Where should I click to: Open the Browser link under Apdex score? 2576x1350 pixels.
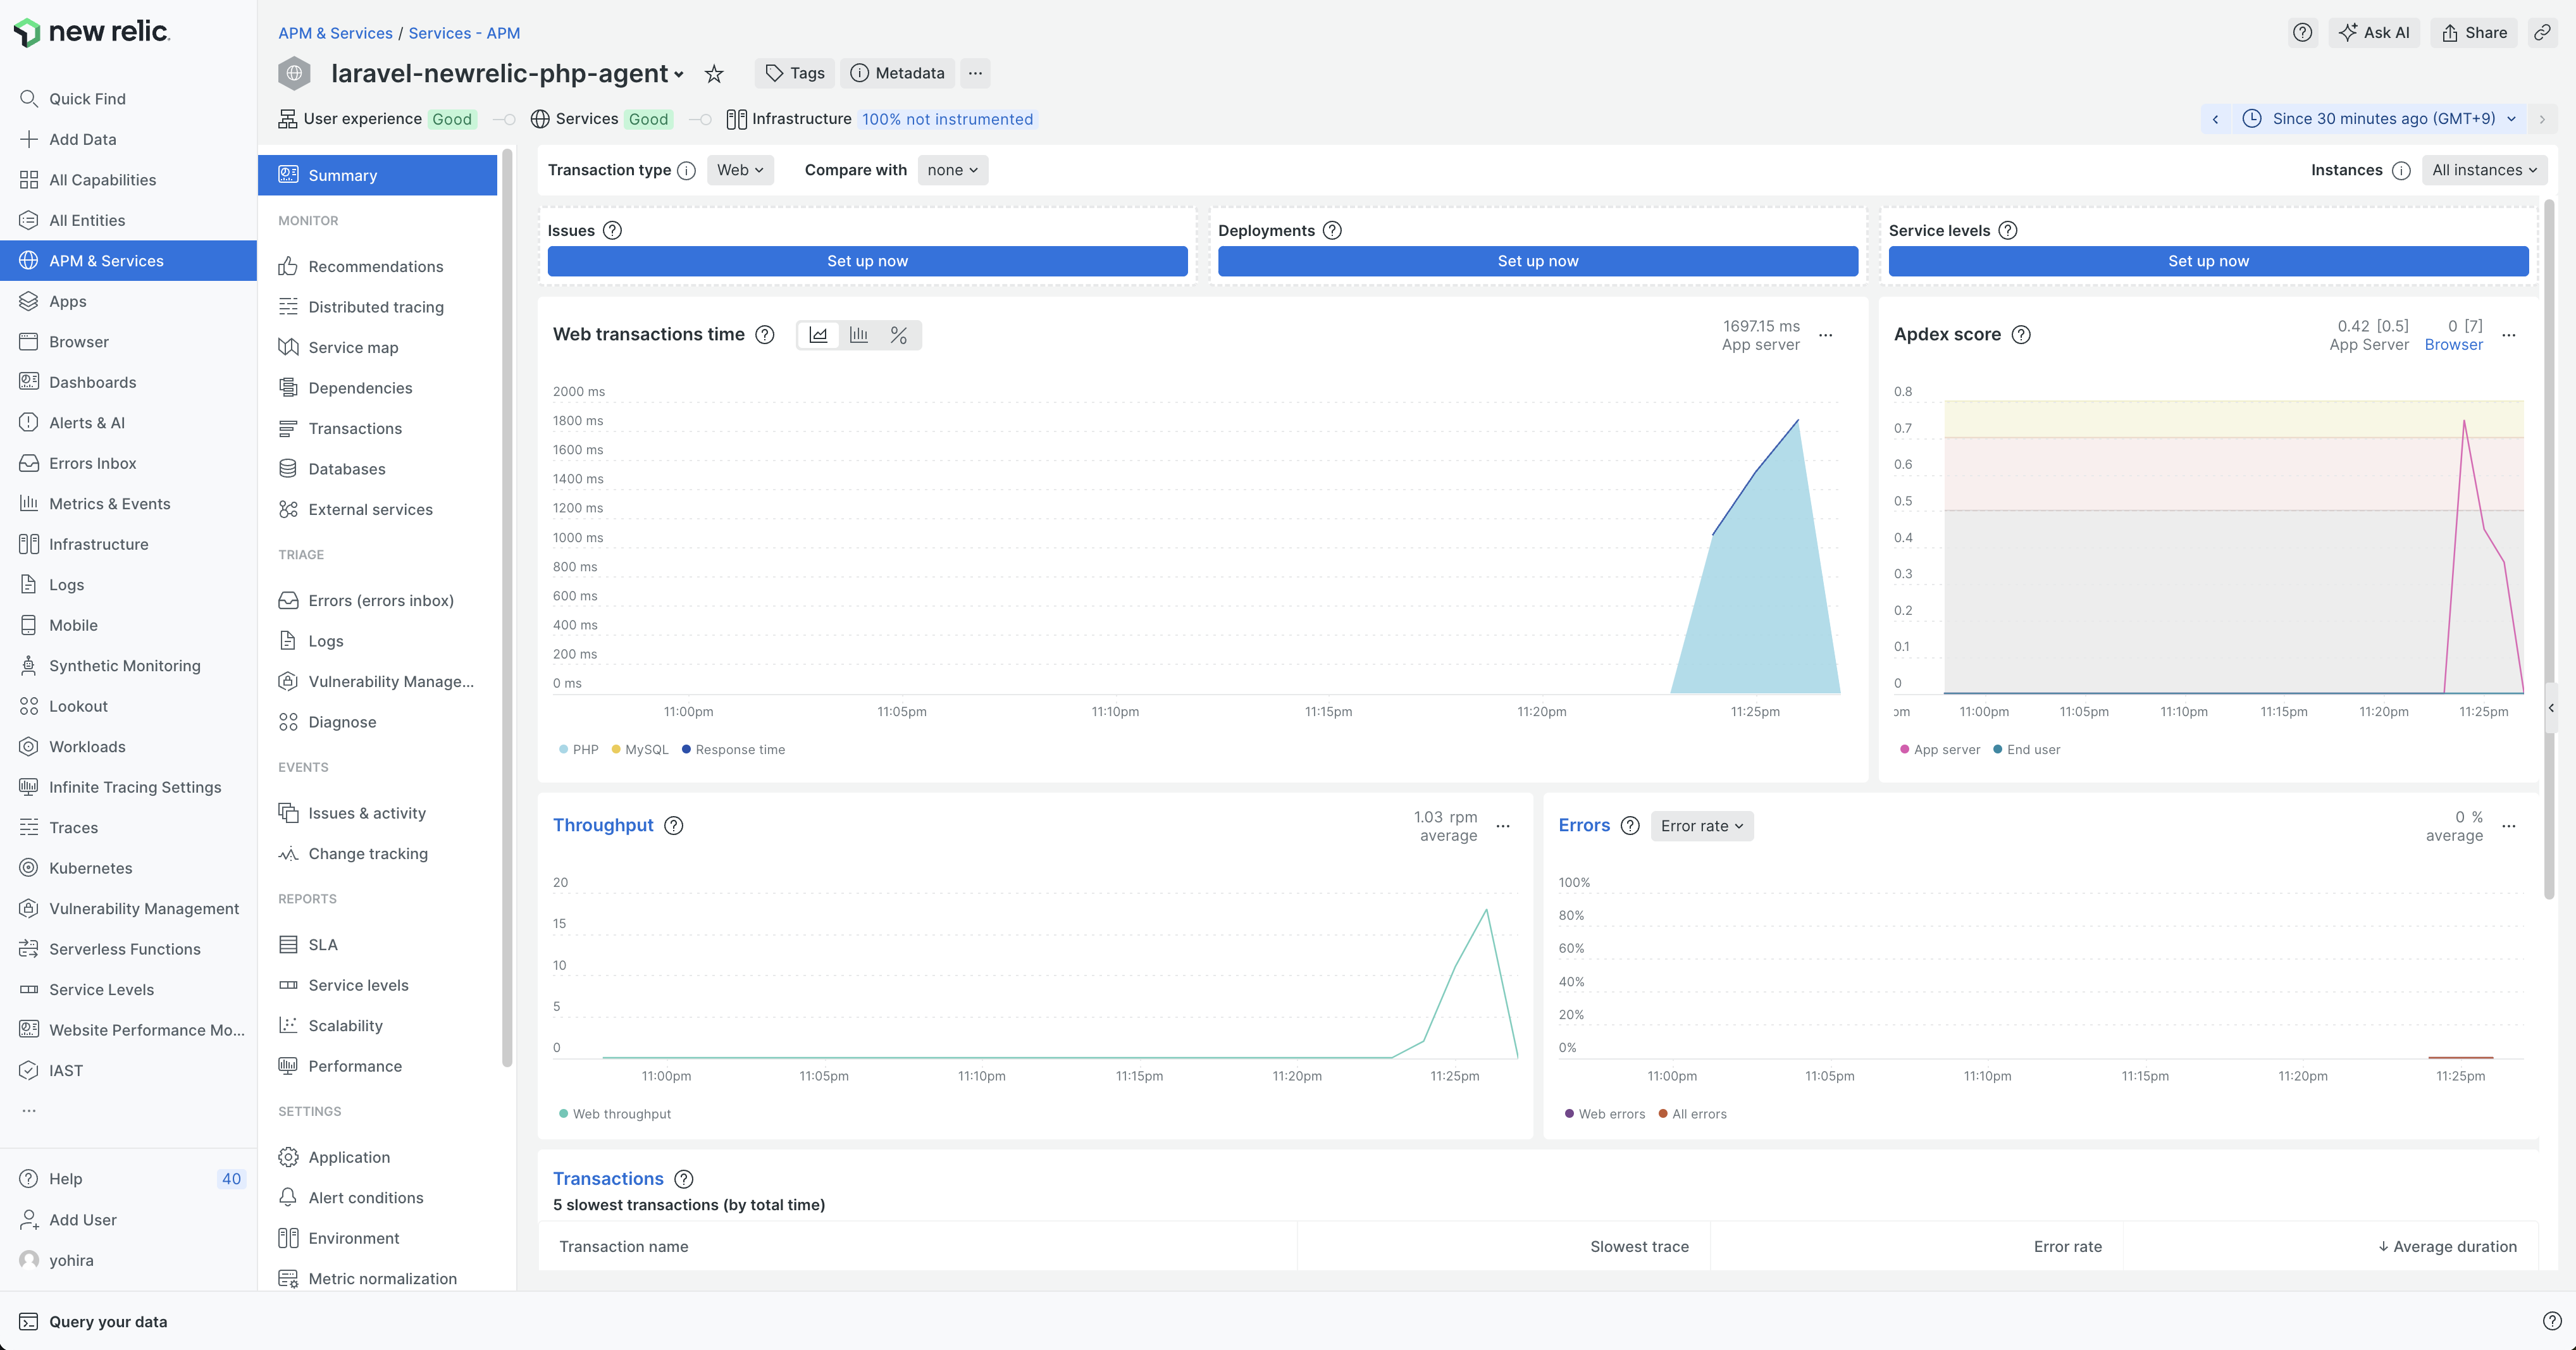[2453, 345]
